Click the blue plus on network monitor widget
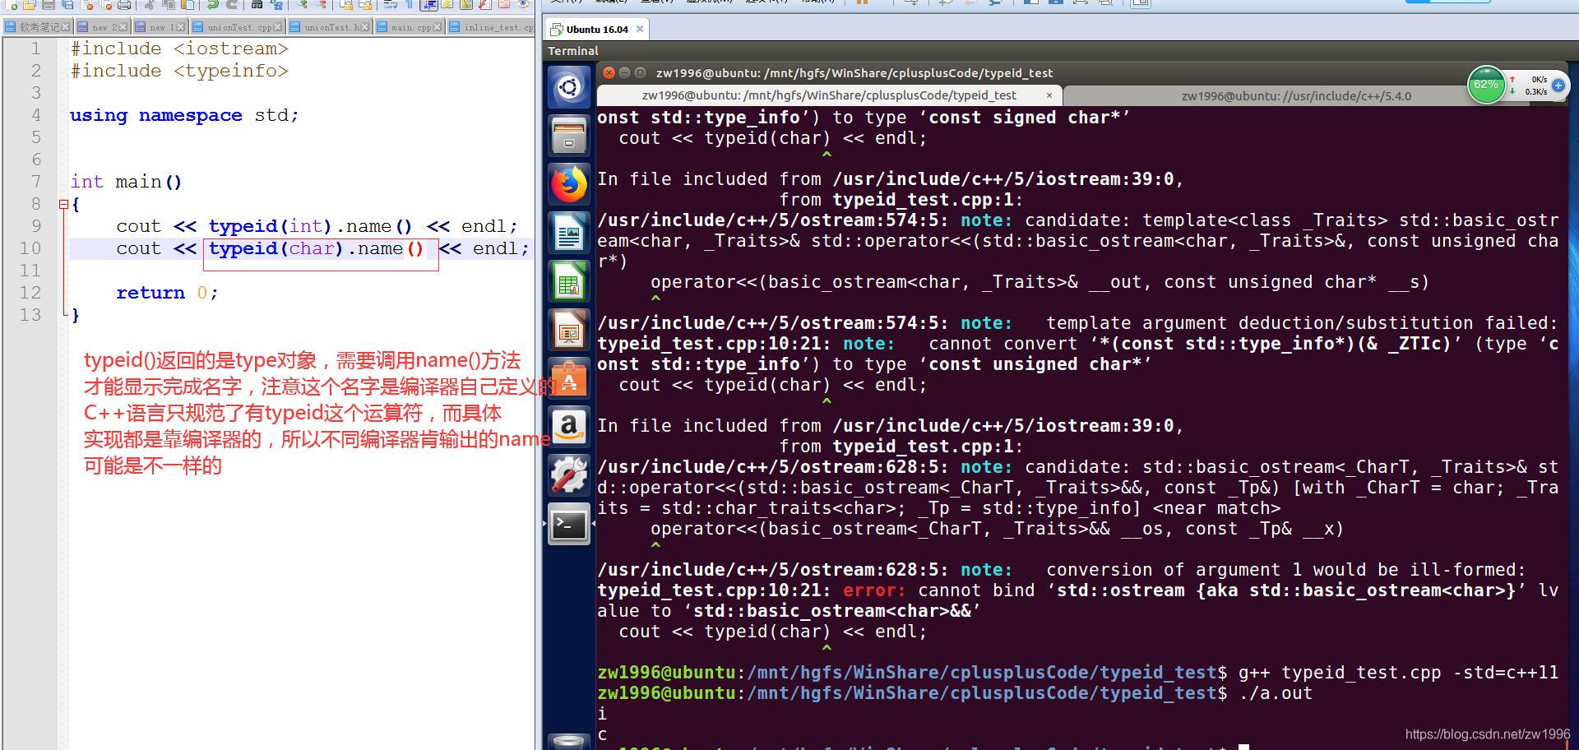 pyautogui.click(x=1558, y=86)
